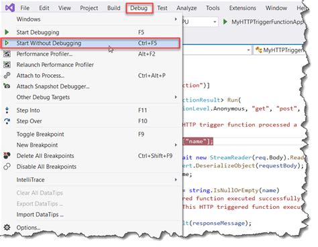
Task: Click the "post" string in code
Action: 286,108
